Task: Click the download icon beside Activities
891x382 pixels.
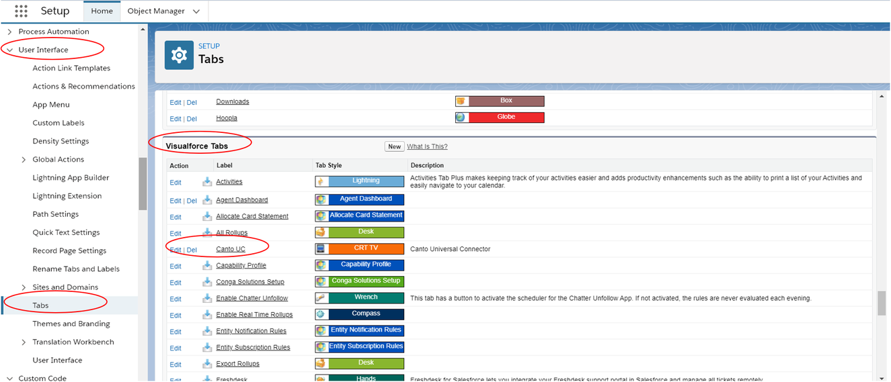Action: click(x=207, y=182)
